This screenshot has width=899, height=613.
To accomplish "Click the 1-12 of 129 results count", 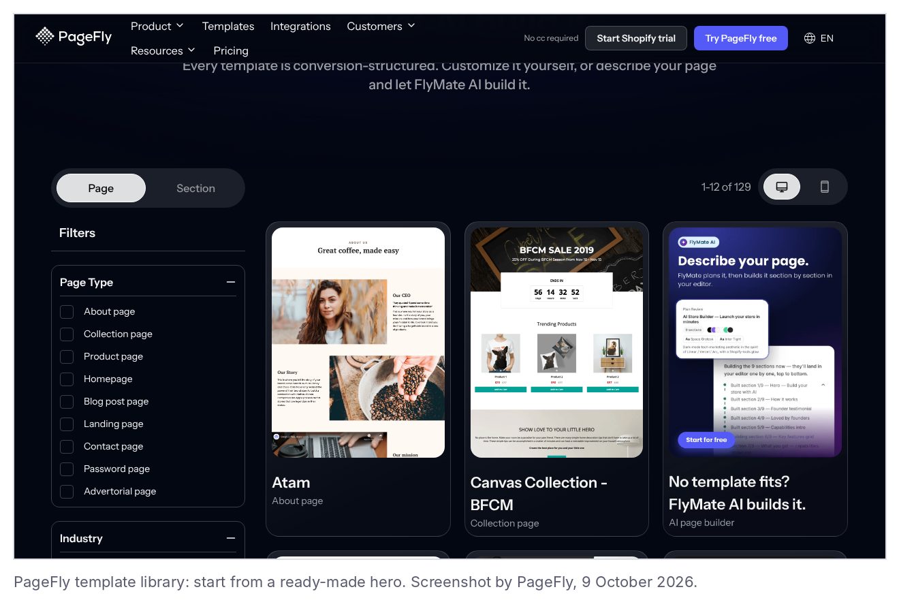I will pyautogui.click(x=726, y=187).
